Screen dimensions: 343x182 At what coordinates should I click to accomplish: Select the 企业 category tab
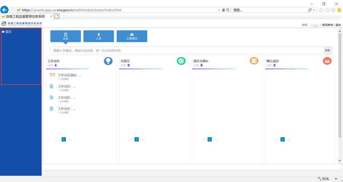pos(66,36)
